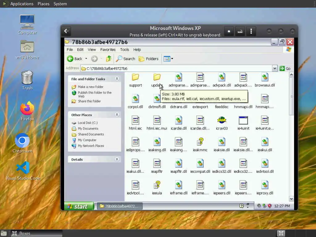
Task: Go to My Documents
Action: pyautogui.click(x=88, y=128)
